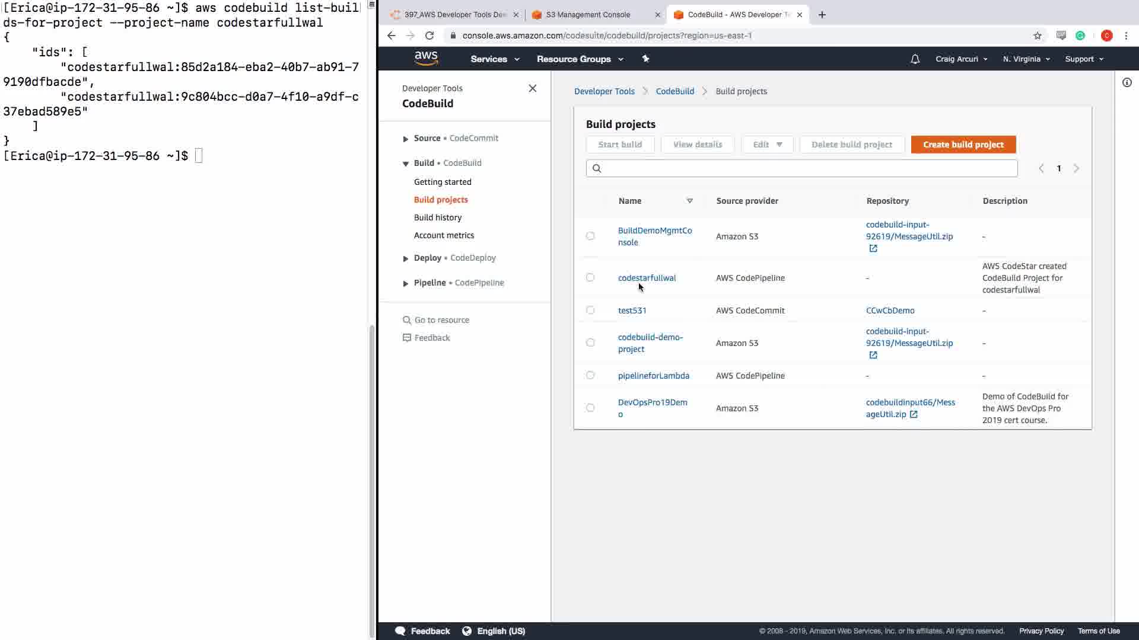The height and width of the screenshot is (640, 1139).
Task: Switch to the S3 Management Console tab
Action: [x=587, y=15]
